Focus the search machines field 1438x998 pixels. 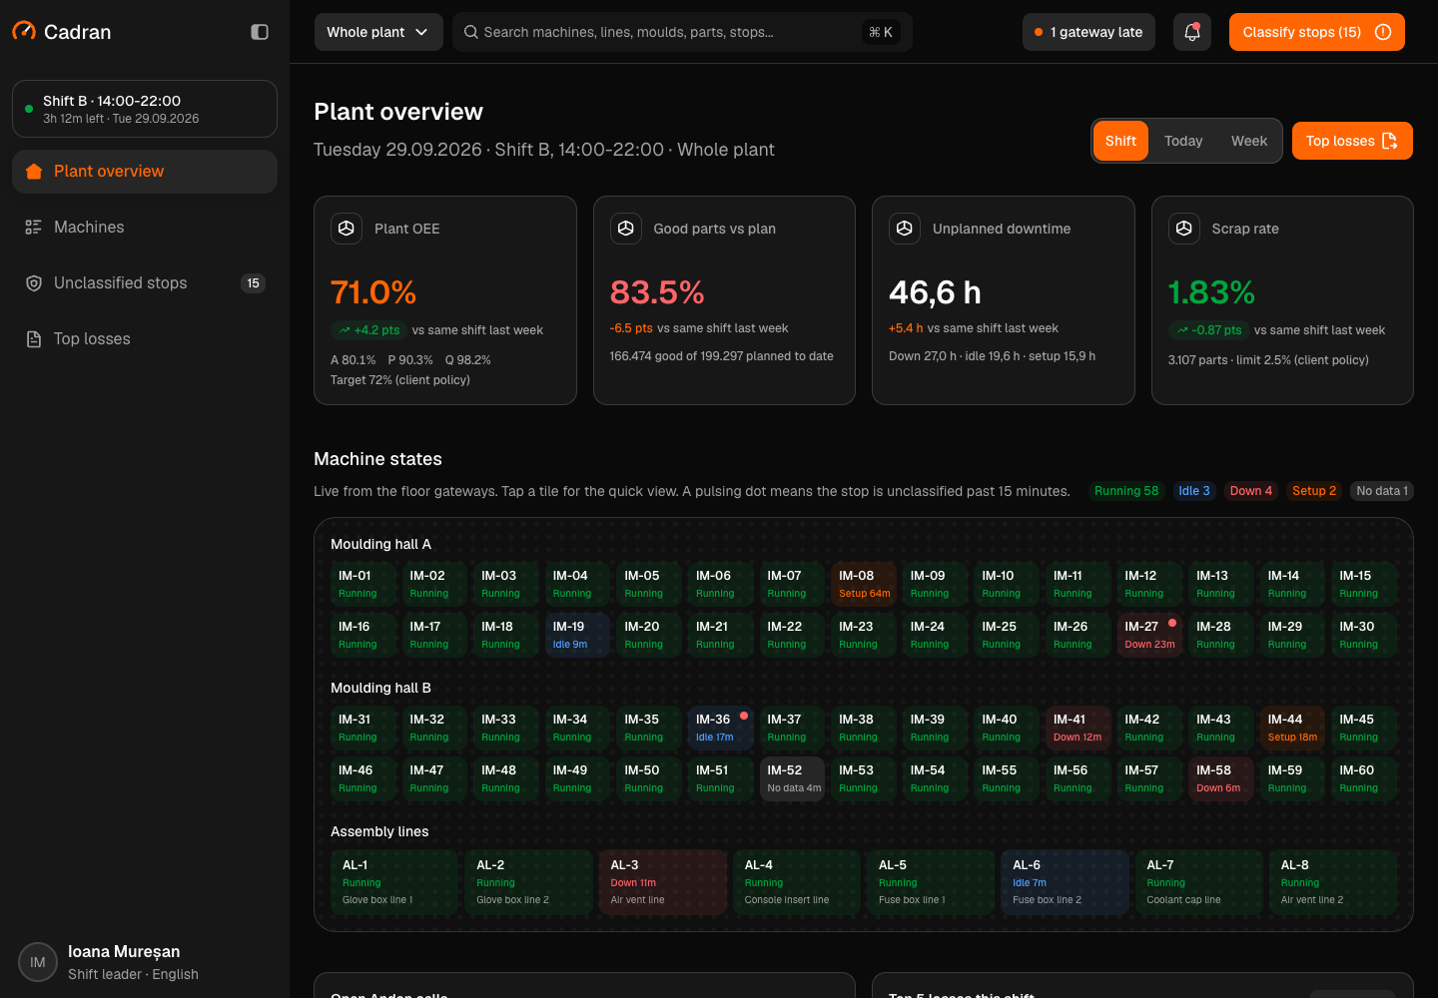(x=682, y=32)
